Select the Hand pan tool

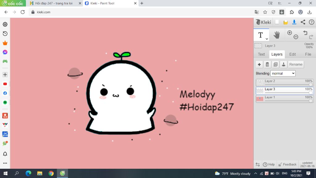277,35
